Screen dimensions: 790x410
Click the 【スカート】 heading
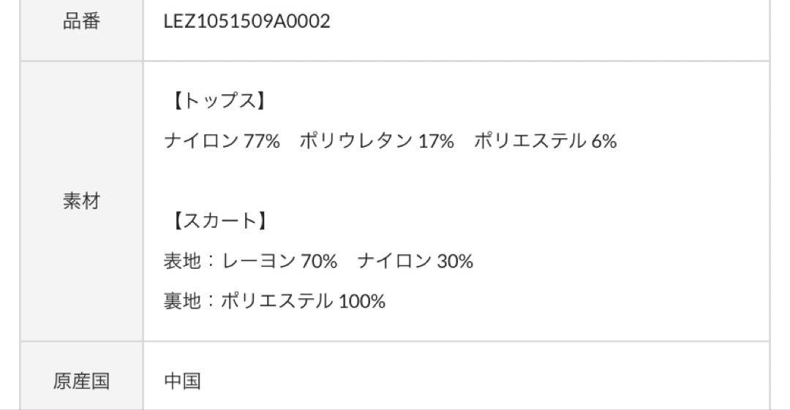[219, 221]
